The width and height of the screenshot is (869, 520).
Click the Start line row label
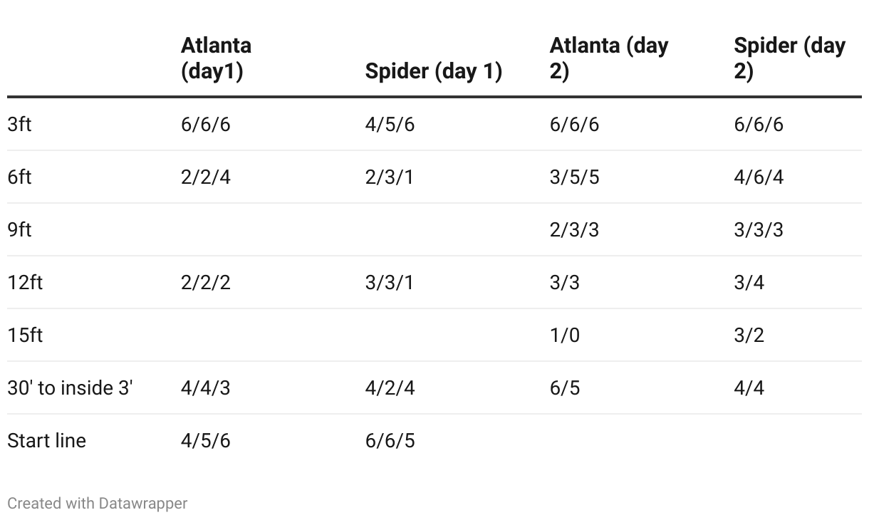pyautogui.click(x=46, y=440)
